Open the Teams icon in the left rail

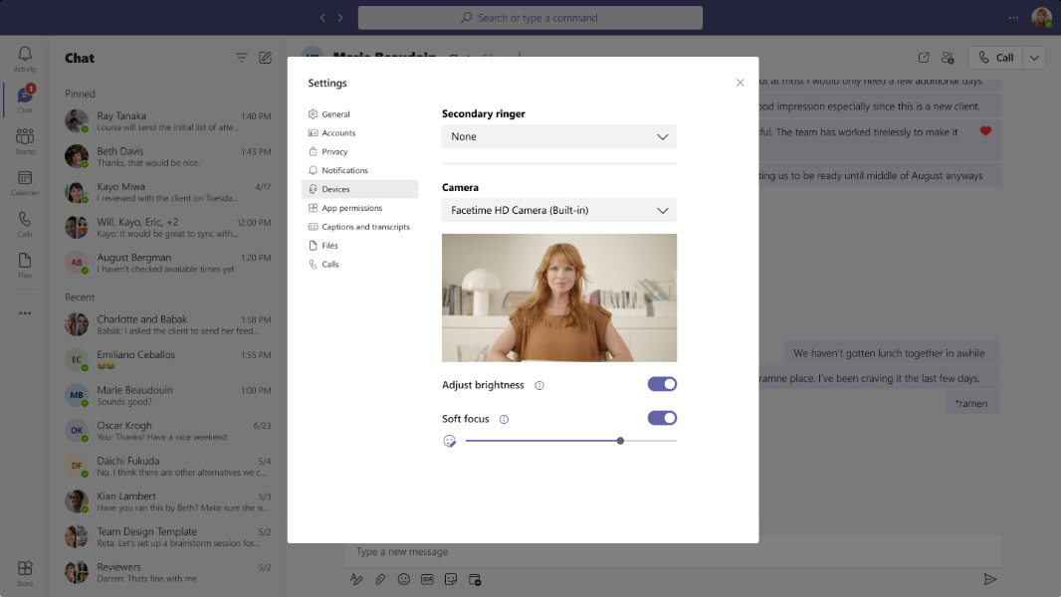[x=25, y=138]
